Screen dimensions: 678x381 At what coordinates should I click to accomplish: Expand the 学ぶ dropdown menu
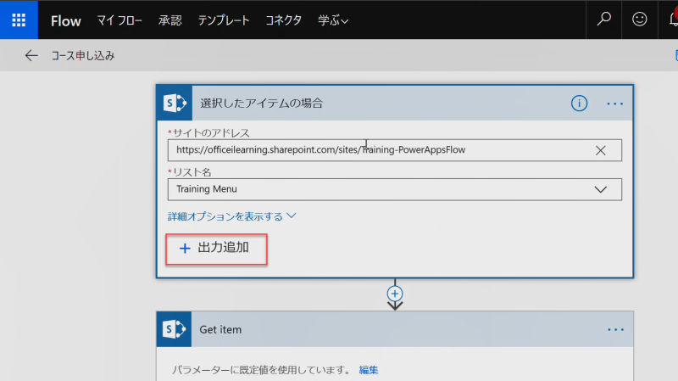(333, 20)
